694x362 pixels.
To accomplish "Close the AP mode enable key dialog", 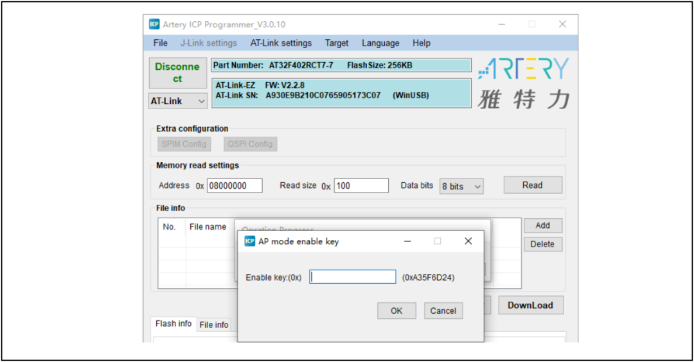I will tap(468, 241).
